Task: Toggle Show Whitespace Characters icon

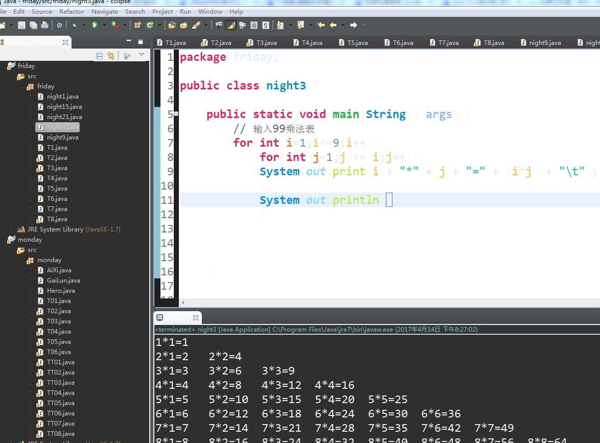Action: click(x=266, y=25)
